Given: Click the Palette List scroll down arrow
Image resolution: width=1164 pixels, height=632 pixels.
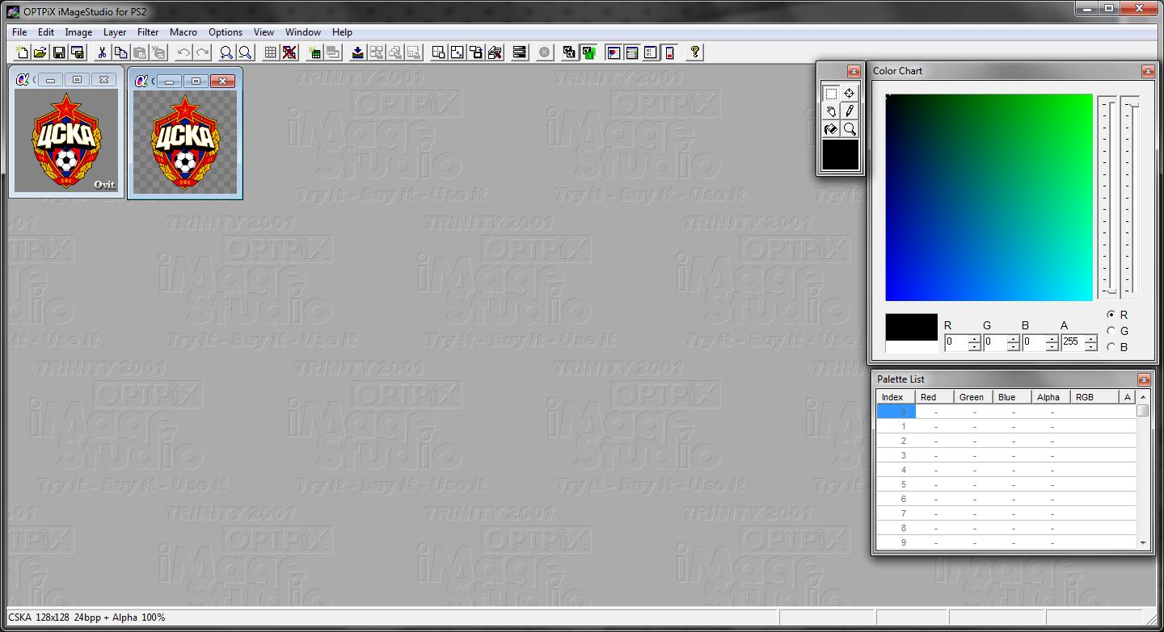Looking at the screenshot, I should pyautogui.click(x=1143, y=543).
